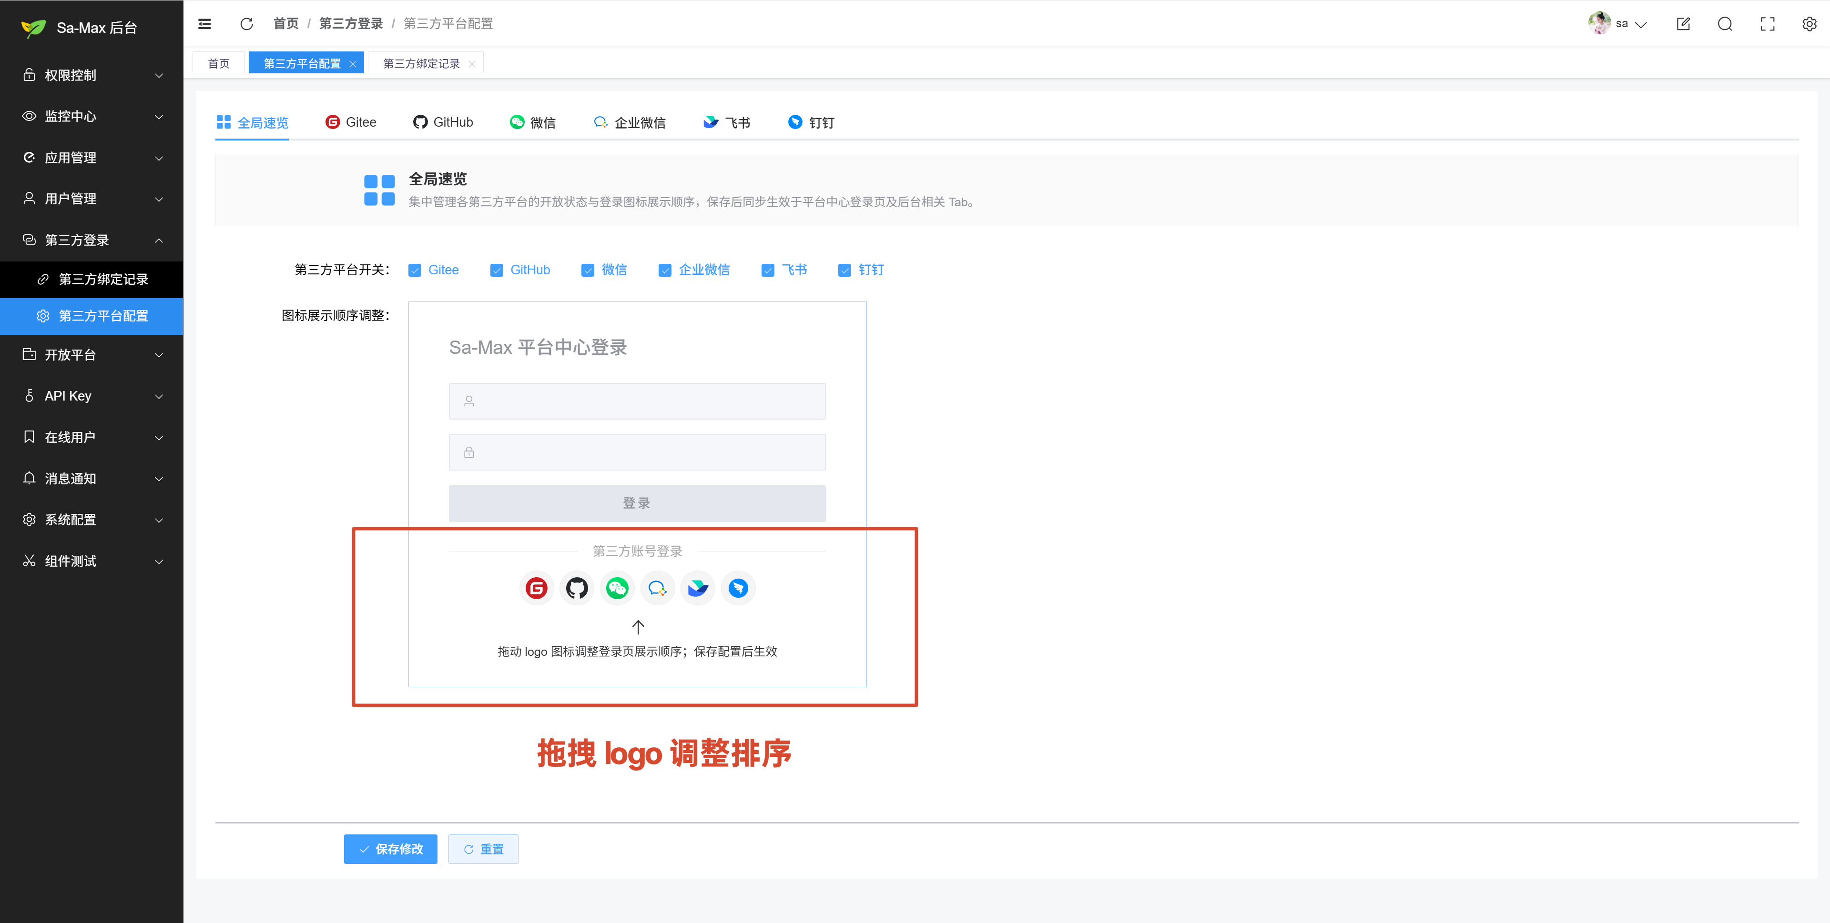Click the large 全局速览 grid icon
This screenshot has width=1830, height=923.
tap(379, 190)
